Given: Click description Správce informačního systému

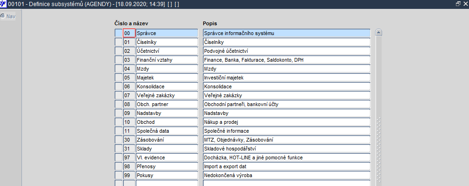Looking at the screenshot, I should click(x=286, y=33).
